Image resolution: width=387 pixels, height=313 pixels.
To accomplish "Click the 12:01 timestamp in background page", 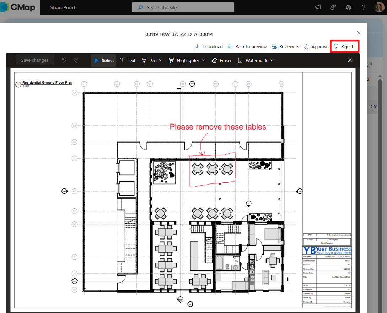I will click(373, 107).
